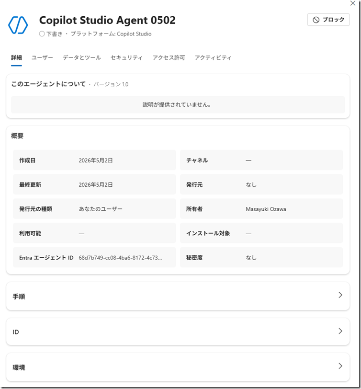This screenshot has width=361, height=389.
Task: Open the データとツール tab
Action: coord(82,57)
